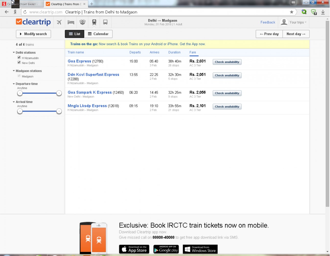Click the left handle of Arrival time slider
This screenshot has height=256, width=330.
click(x=20, y=111)
